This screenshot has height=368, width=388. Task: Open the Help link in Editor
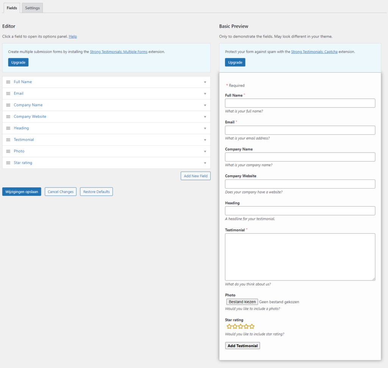(73, 36)
